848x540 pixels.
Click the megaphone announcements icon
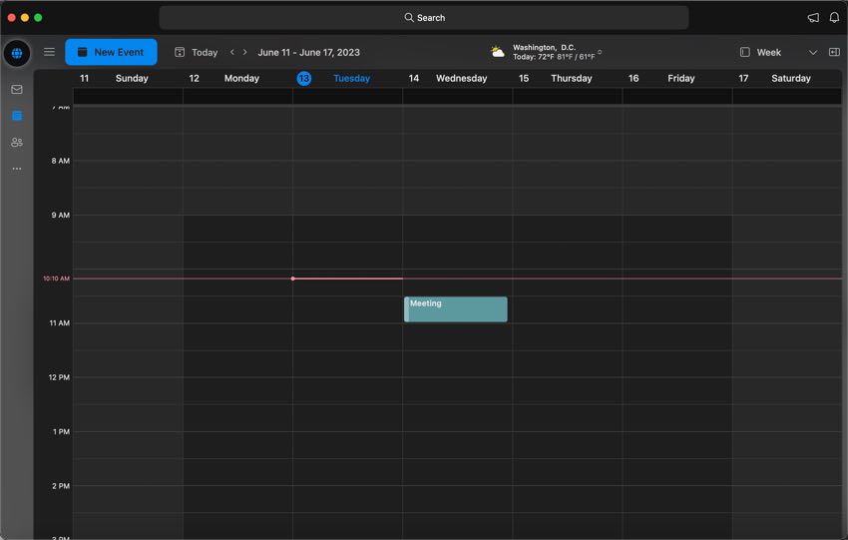click(x=813, y=18)
